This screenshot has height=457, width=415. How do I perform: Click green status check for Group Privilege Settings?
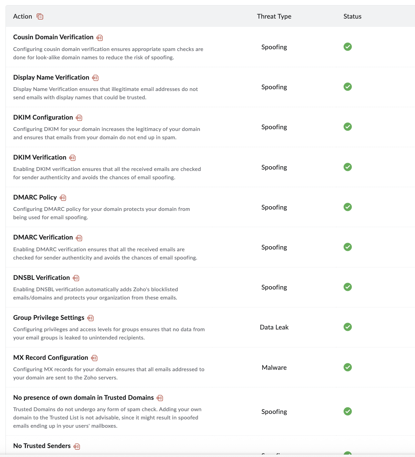[347, 327]
